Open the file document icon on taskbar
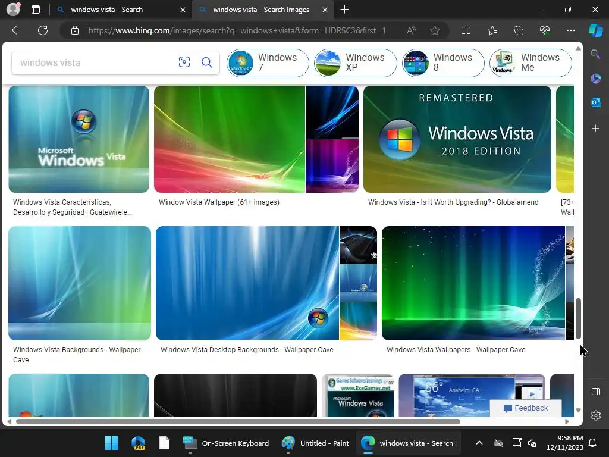This screenshot has width=609, height=457. [164, 443]
